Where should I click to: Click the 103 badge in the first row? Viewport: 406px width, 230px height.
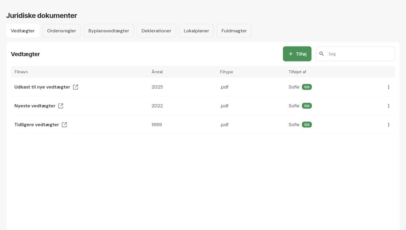(307, 87)
